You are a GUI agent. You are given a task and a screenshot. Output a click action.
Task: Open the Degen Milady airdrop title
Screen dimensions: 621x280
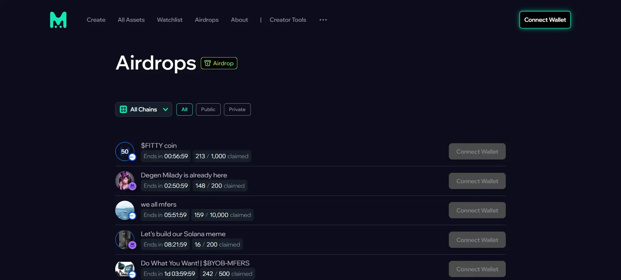pos(184,175)
